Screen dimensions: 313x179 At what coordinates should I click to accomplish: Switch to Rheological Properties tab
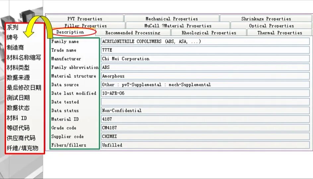click(209, 33)
